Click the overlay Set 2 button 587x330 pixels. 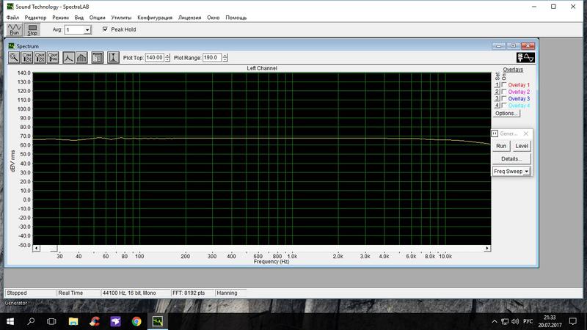(x=497, y=92)
